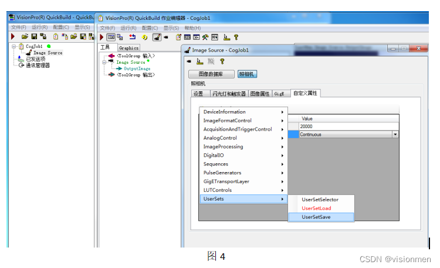Open the 闪光灯和触发器 tab
Image resolution: width=440 pixels, height=268 pixels.
pos(229,94)
